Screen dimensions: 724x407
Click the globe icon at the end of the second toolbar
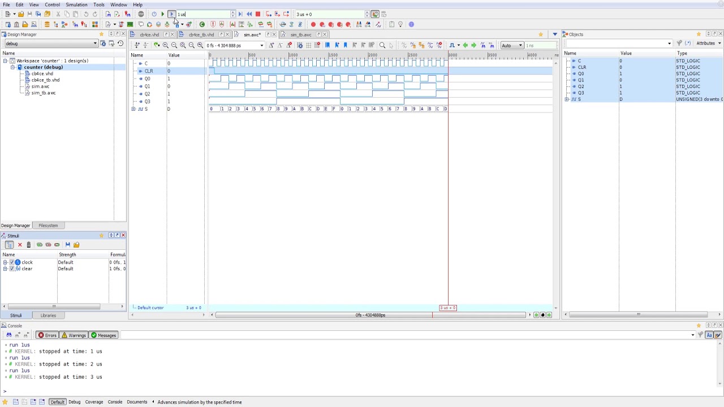[411, 24]
